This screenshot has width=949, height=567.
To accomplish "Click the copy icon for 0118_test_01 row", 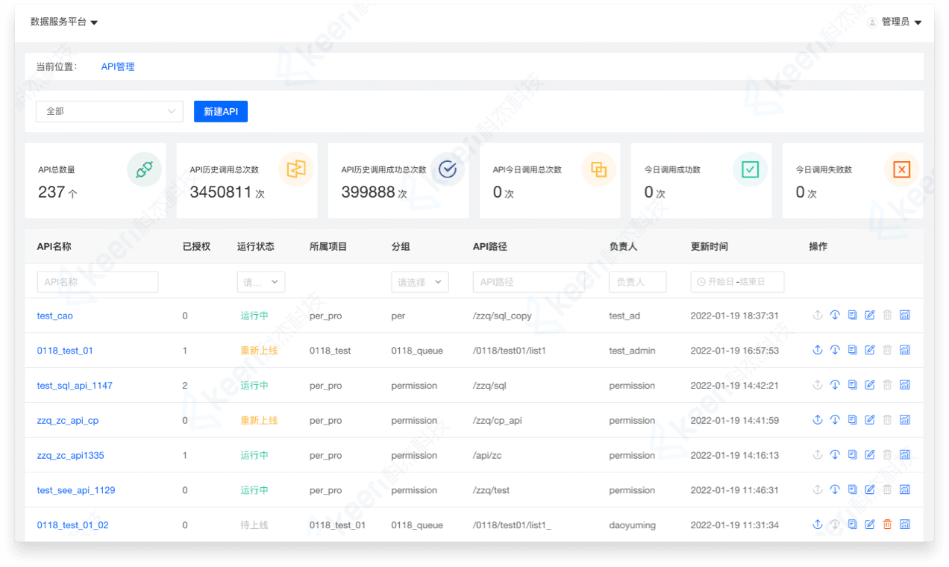I will click(852, 351).
